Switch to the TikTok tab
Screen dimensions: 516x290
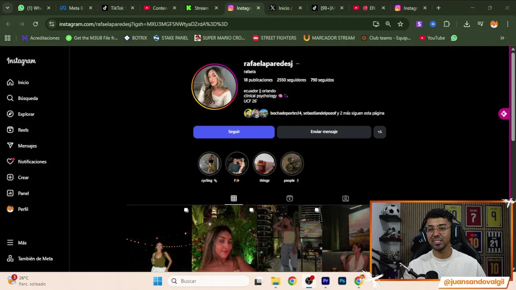[117, 8]
